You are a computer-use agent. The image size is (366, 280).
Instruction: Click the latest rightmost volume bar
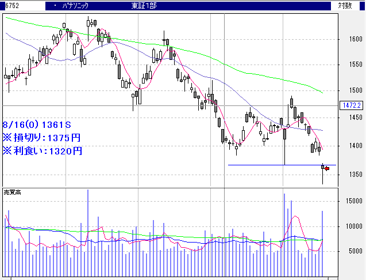click(x=322, y=242)
